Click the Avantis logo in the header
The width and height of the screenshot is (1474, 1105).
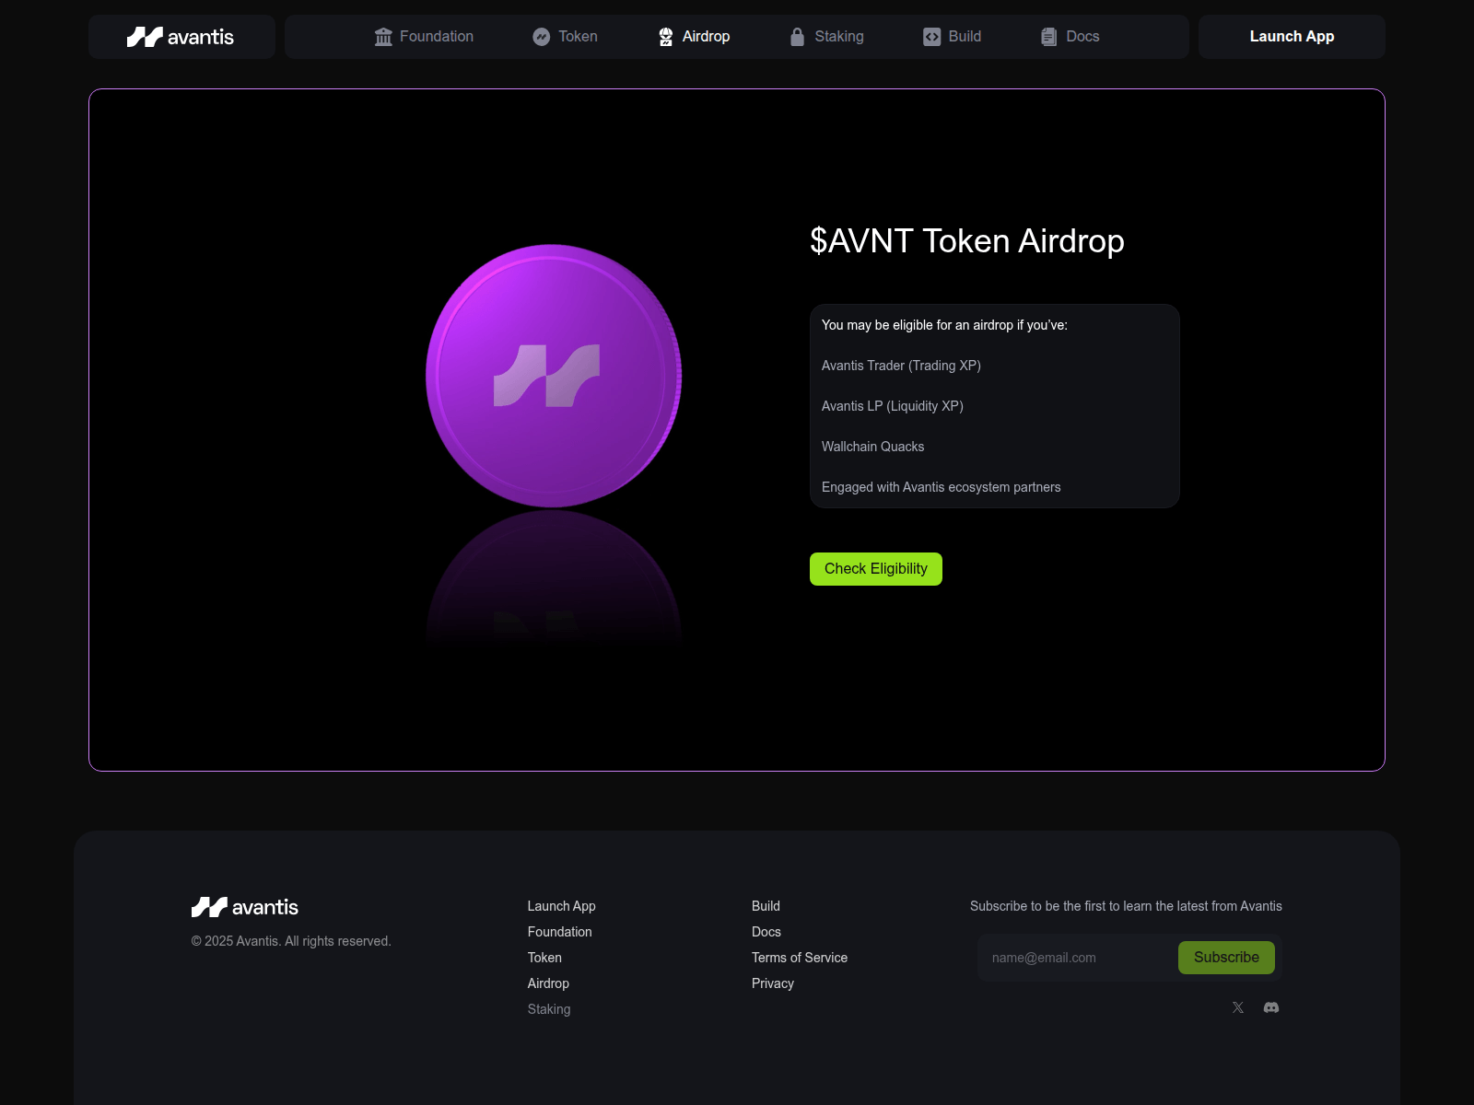coord(181,37)
